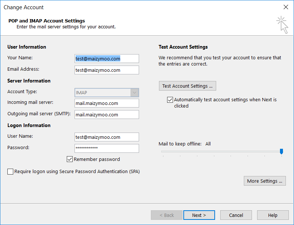Click the wizard cursor icon in header
This screenshot has width=294, height=225.
click(282, 25)
